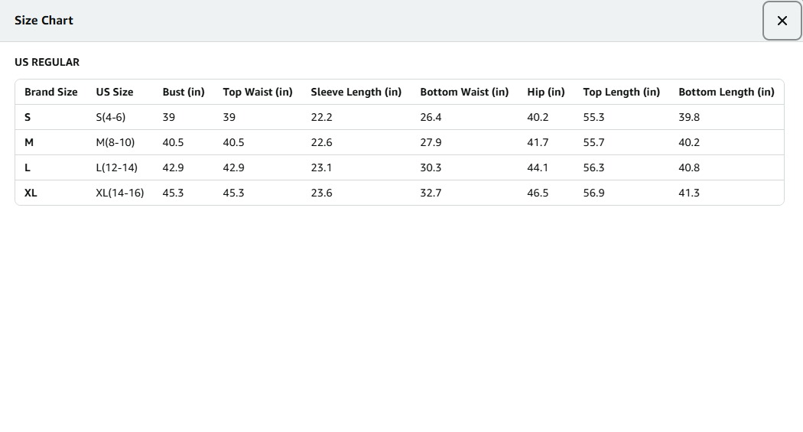The width and height of the screenshot is (803, 432).
Task: Select the US Size column header
Action: click(x=114, y=92)
